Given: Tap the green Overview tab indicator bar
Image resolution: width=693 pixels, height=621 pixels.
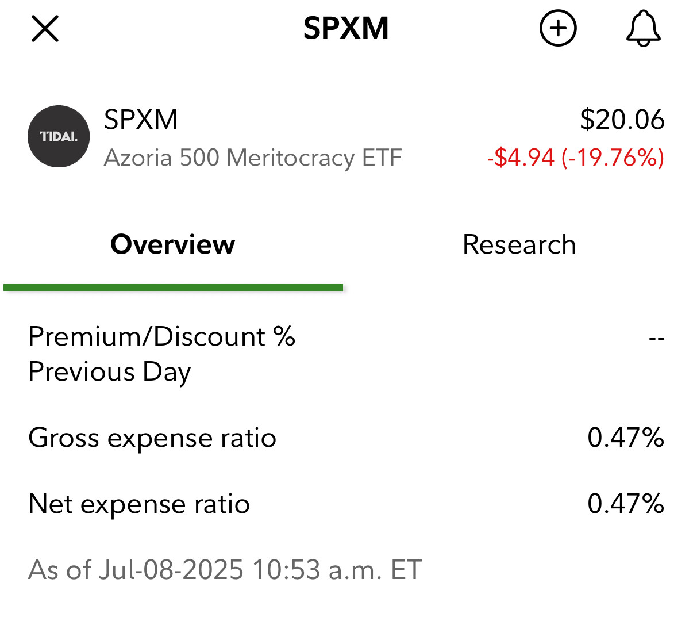Looking at the screenshot, I should (173, 287).
